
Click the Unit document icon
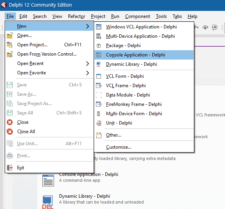(x=99, y=123)
